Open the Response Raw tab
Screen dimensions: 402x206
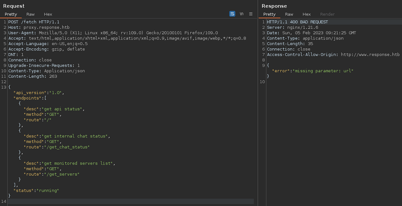(x=289, y=14)
